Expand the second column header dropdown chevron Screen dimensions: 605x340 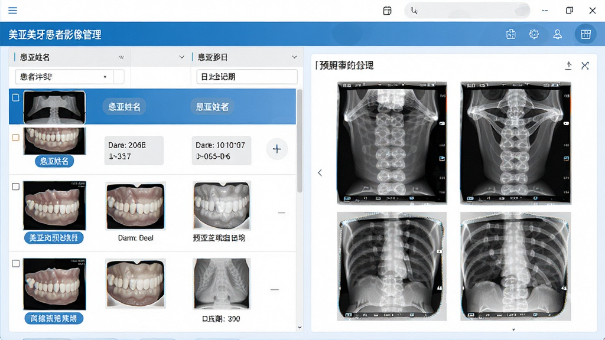[294, 57]
